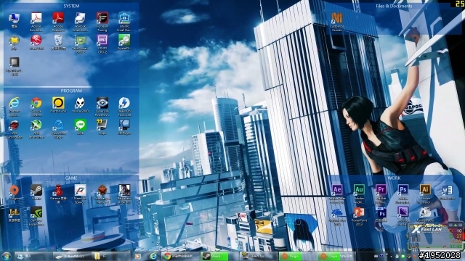
Task: Switch to the Google Chrome taskbar button
Action: point(180,256)
